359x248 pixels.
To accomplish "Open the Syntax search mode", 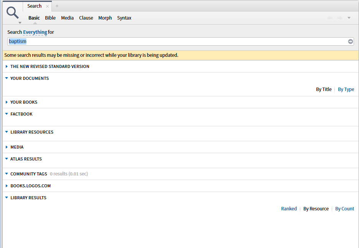I will pyautogui.click(x=124, y=18).
